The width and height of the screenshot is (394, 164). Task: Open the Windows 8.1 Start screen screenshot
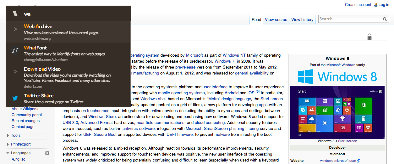337,112
